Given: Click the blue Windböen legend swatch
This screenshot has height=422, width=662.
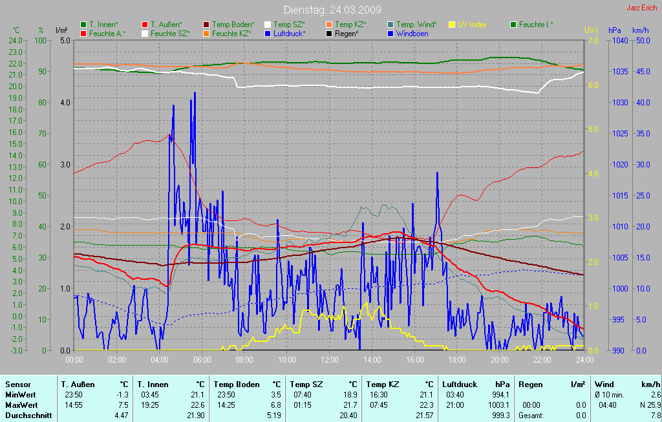Looking at the screenshot, I should tap(390, 34).
